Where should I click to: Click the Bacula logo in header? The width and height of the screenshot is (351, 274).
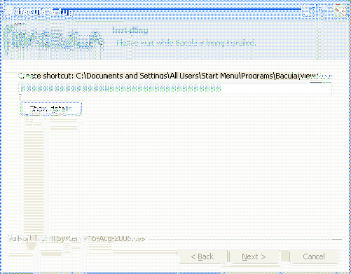53,40
